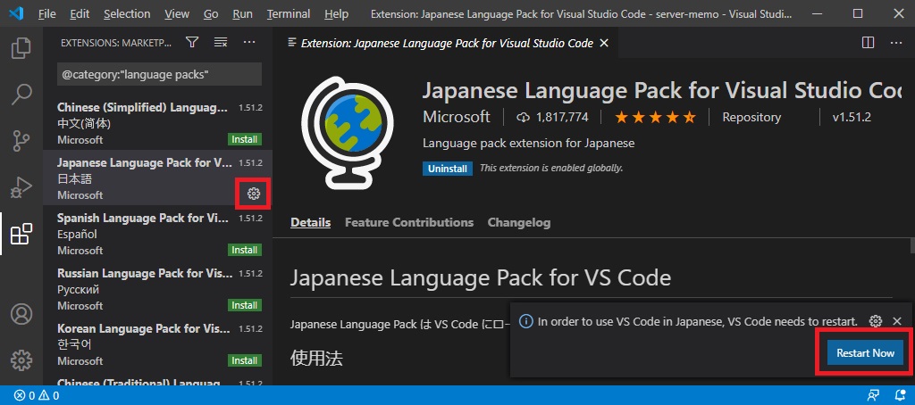Click the filter extensions funnel icon
This screenshot has height=405, width=915.
click(192, 42)
